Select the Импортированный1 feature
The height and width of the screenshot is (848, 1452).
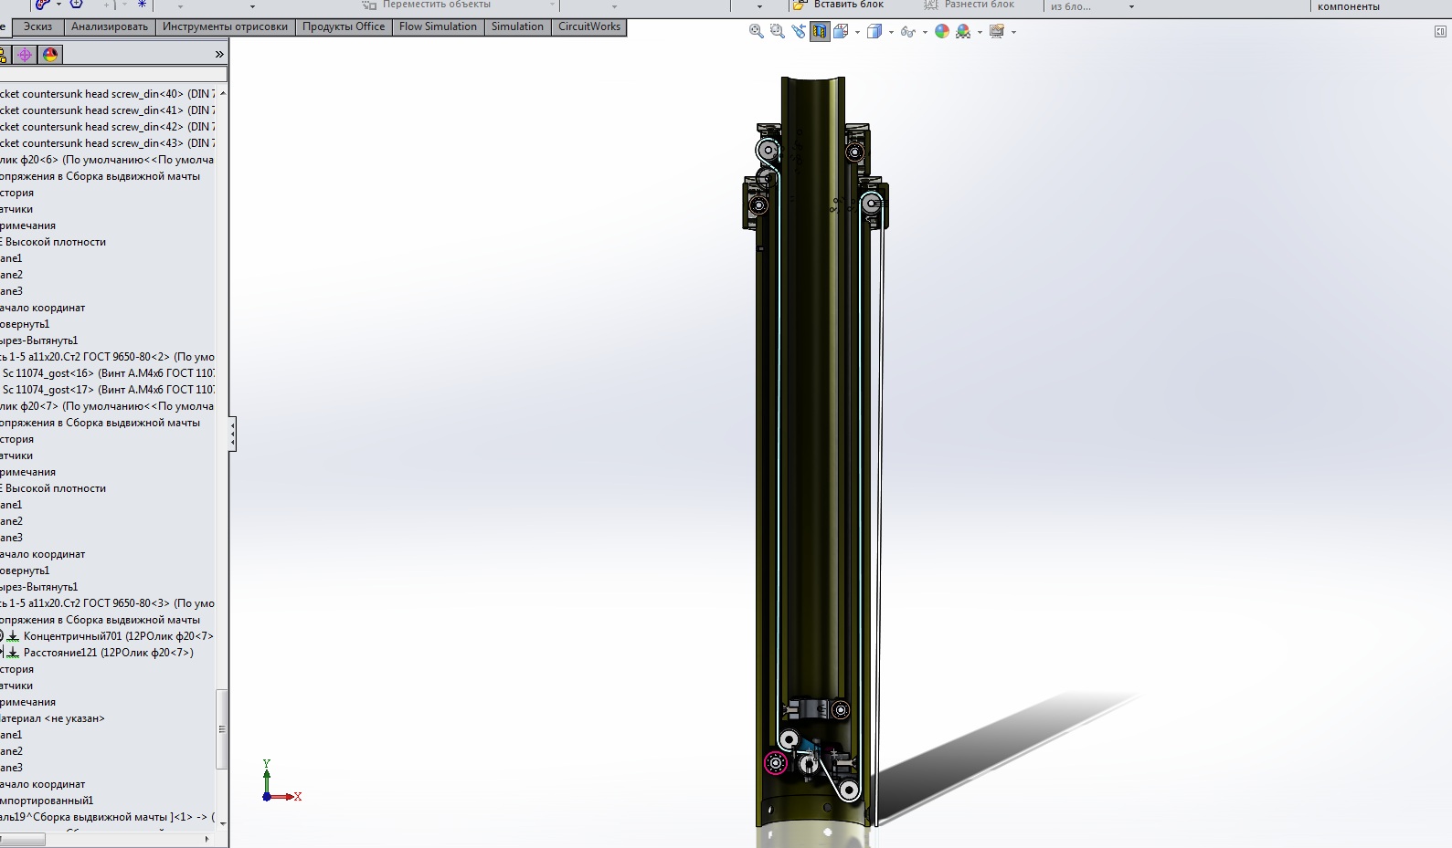pyautogui.click(x=47, y=801)
